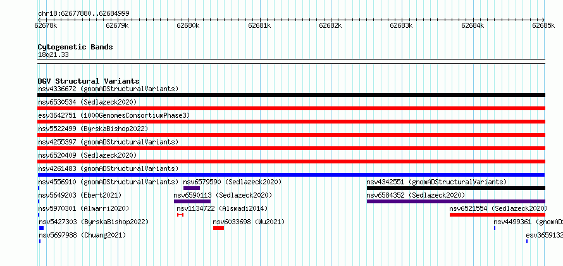Open variant nsv6521554 label
The height and width of the screenshot is (266, 563).
pos(498,208)
